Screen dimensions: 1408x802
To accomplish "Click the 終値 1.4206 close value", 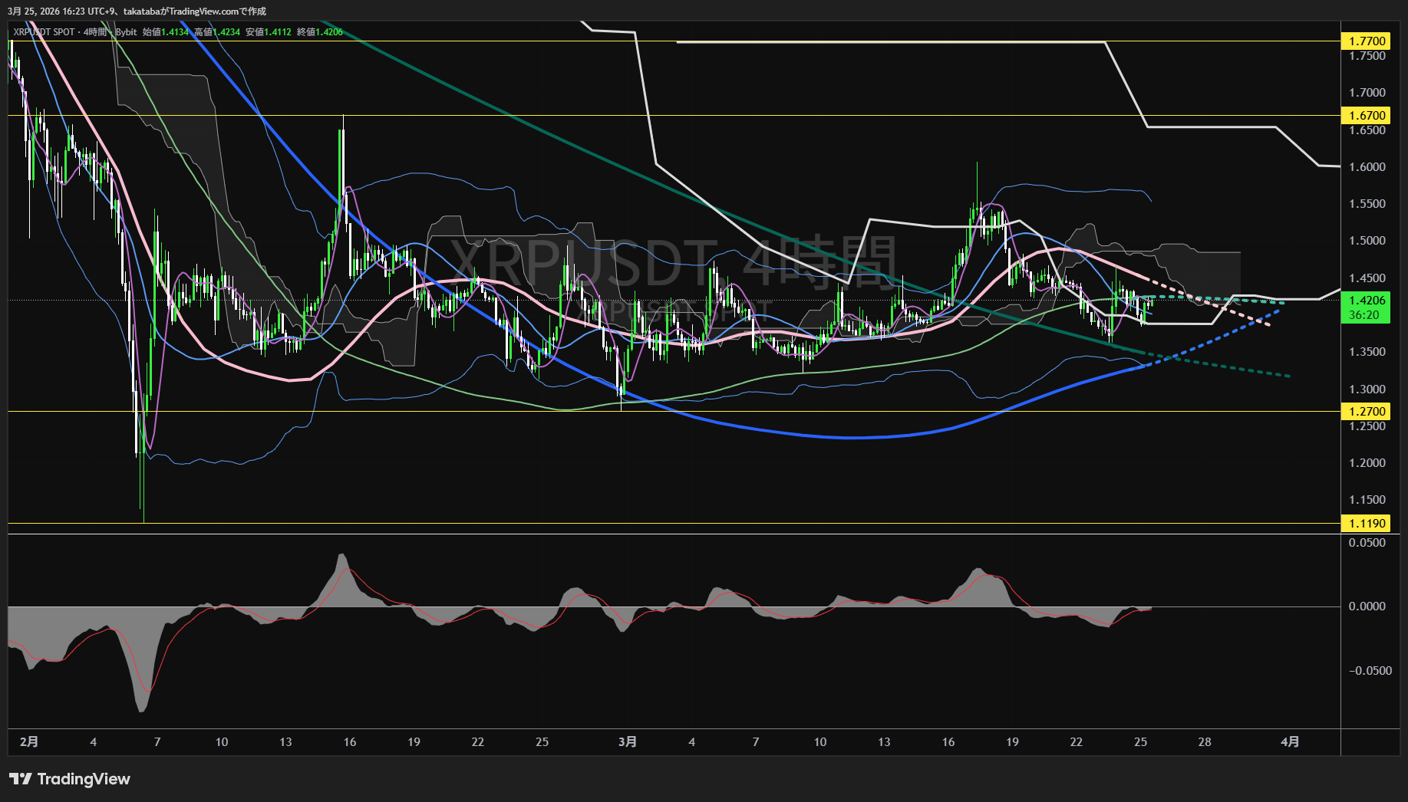I will (x=330, y=32).
